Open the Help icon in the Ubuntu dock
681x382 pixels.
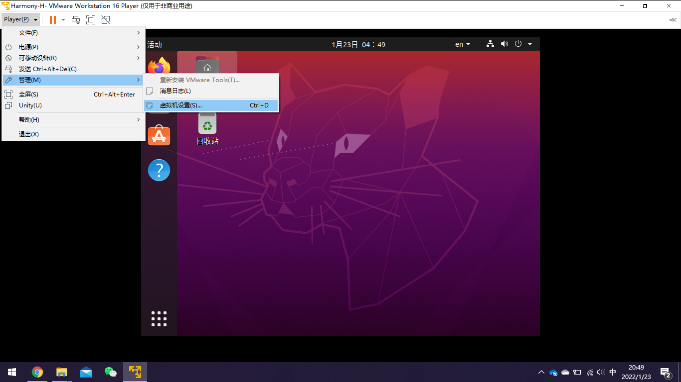pos(159,170)
